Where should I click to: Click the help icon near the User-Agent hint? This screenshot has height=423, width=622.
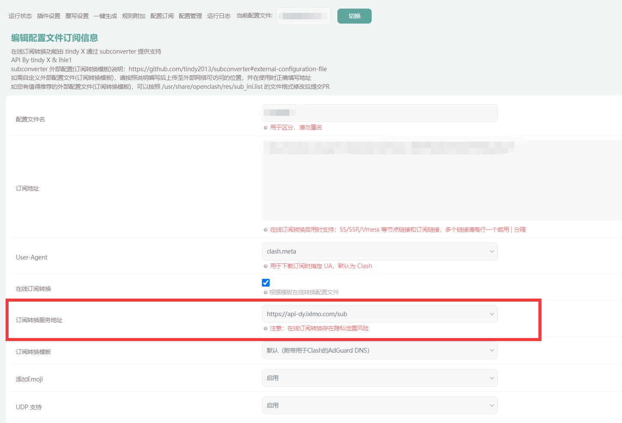coord(265,266)
